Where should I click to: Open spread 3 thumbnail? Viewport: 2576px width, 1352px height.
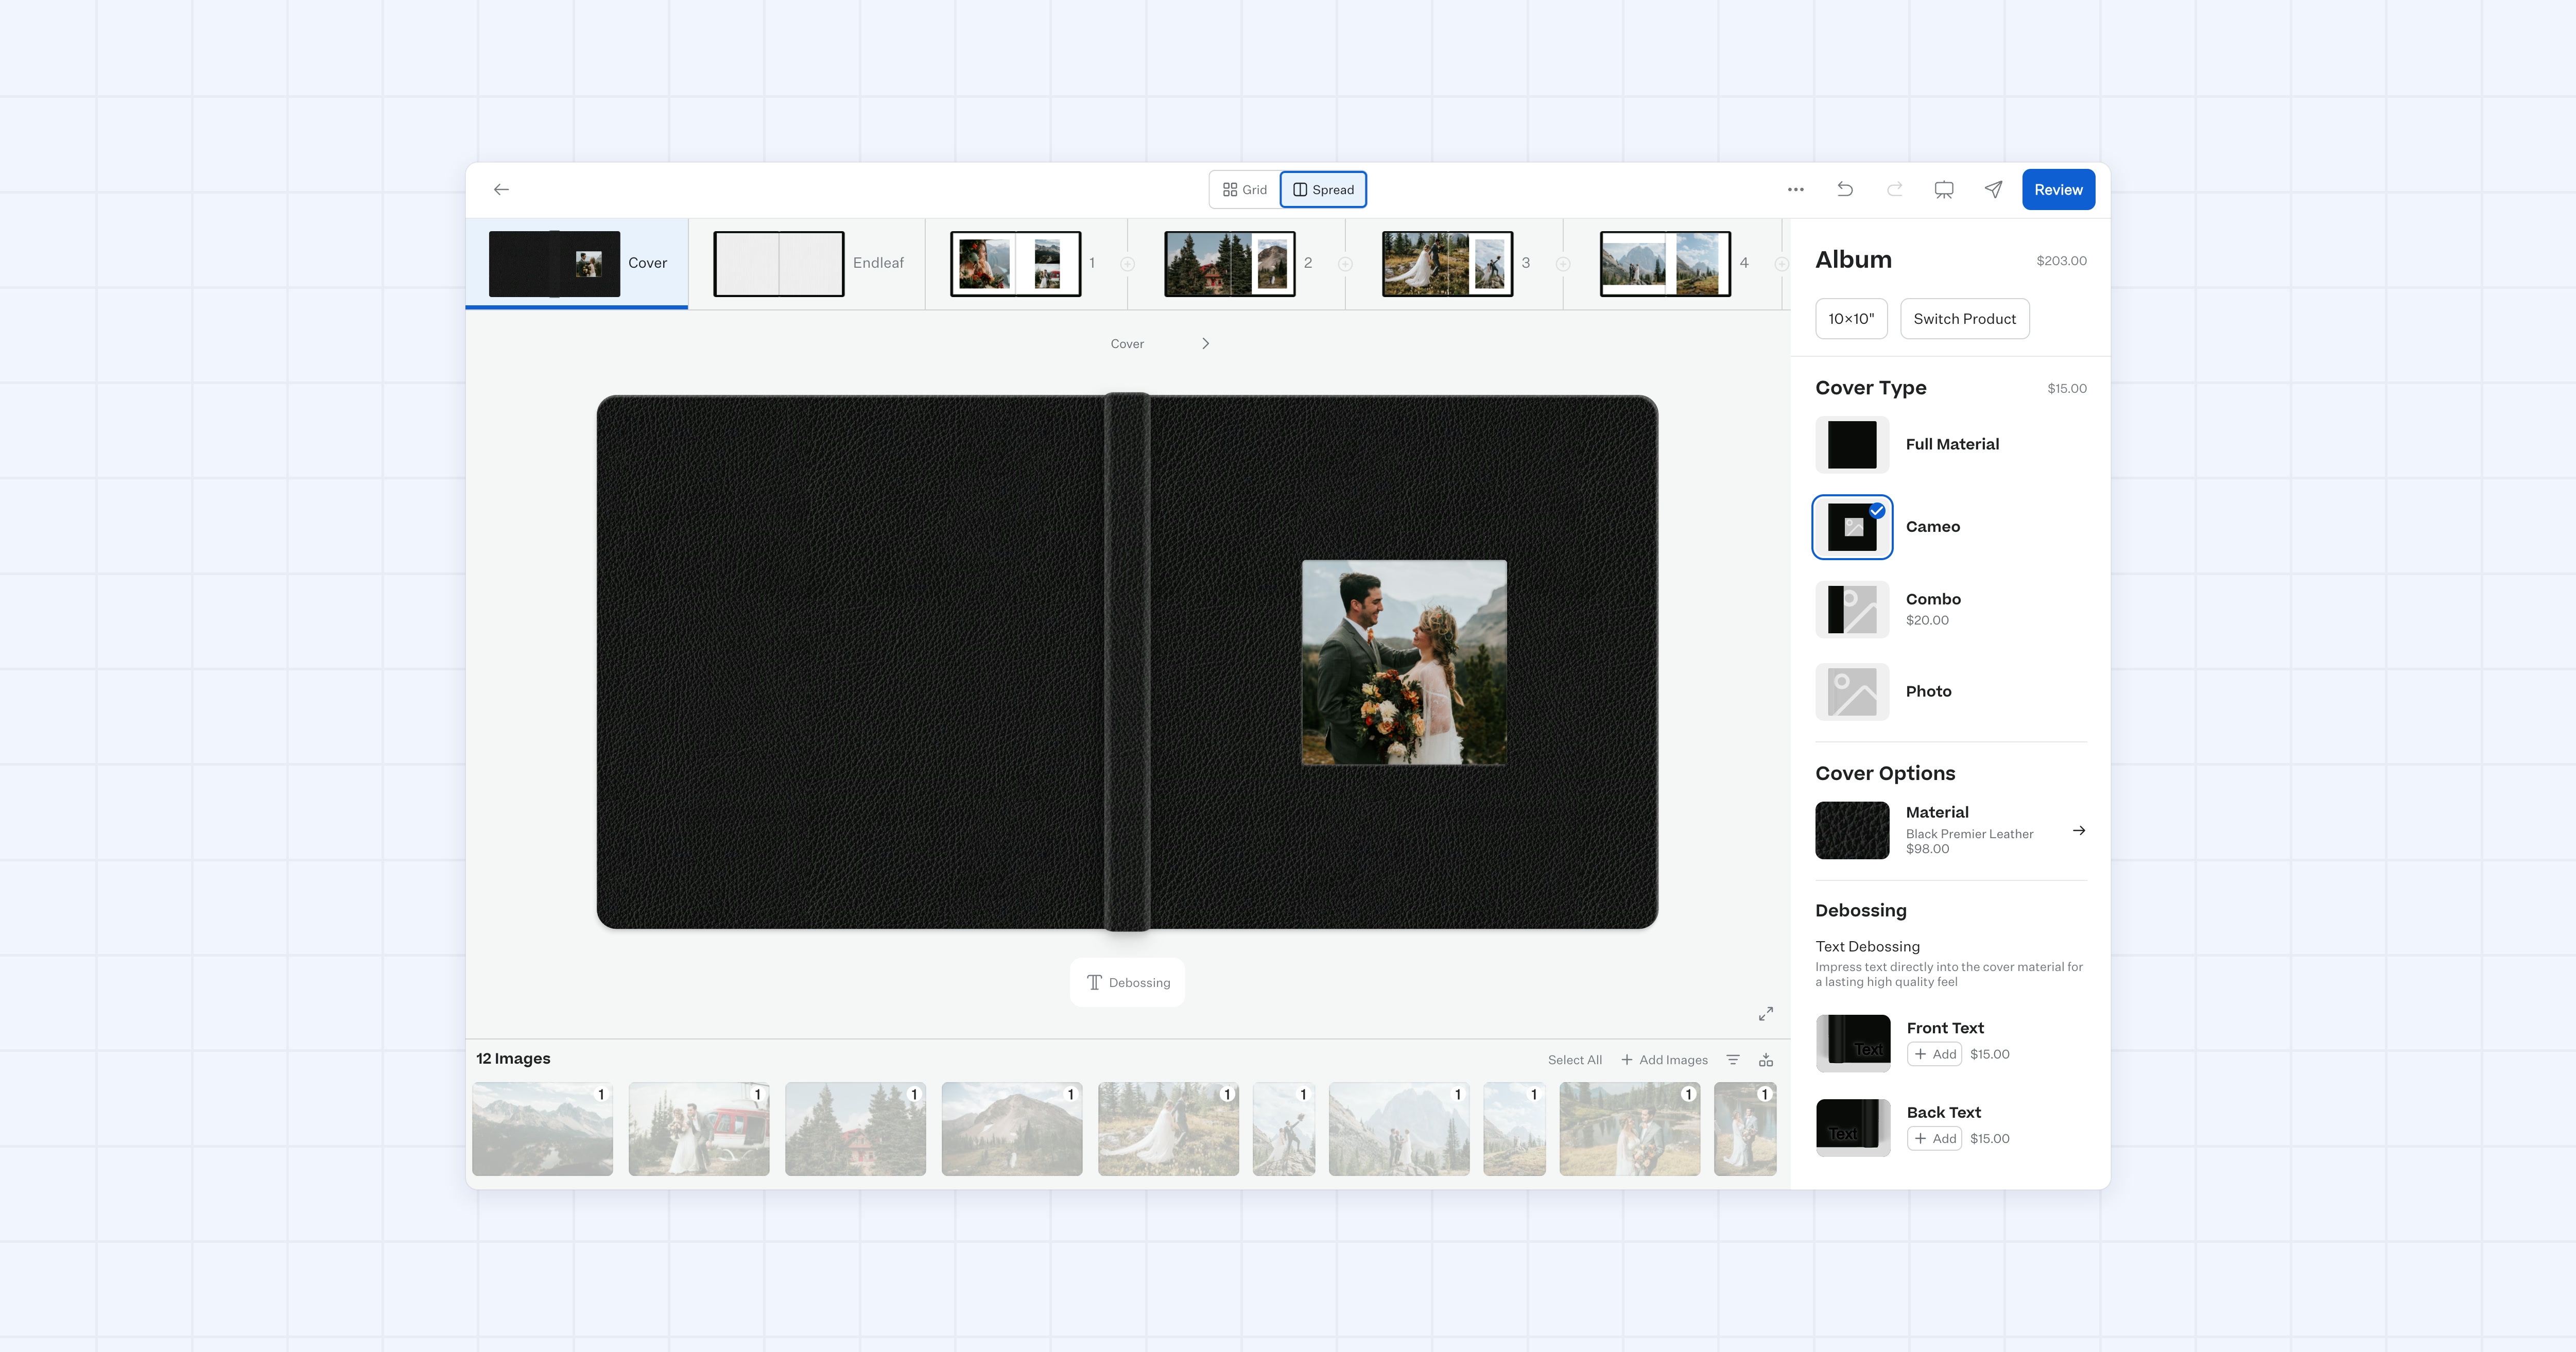[1447, 264]
